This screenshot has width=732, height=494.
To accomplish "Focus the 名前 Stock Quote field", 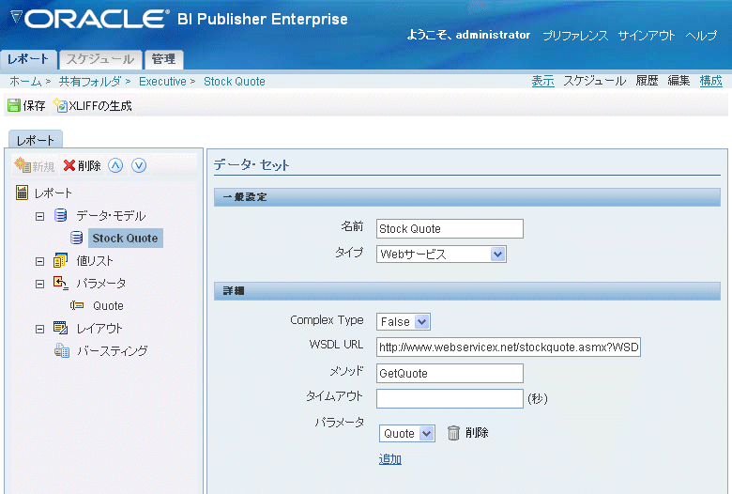I will click(x=450, y=228).
